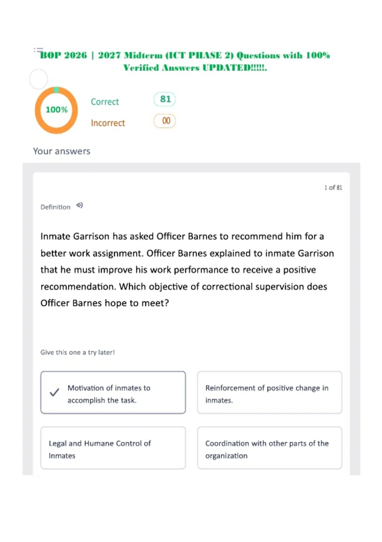The image size is (382, 542).
Task: Play the audio speaker icon beside Definition
Action: [80, 206]
